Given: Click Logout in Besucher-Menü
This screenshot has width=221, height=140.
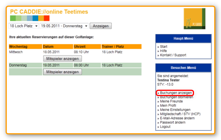Looking at the screenshot, I should (165, 127).
